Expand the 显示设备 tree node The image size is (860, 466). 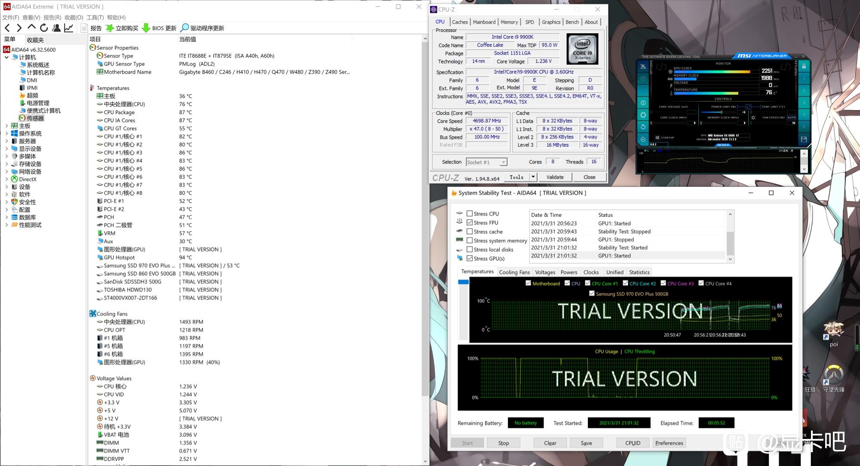[6, 148]
